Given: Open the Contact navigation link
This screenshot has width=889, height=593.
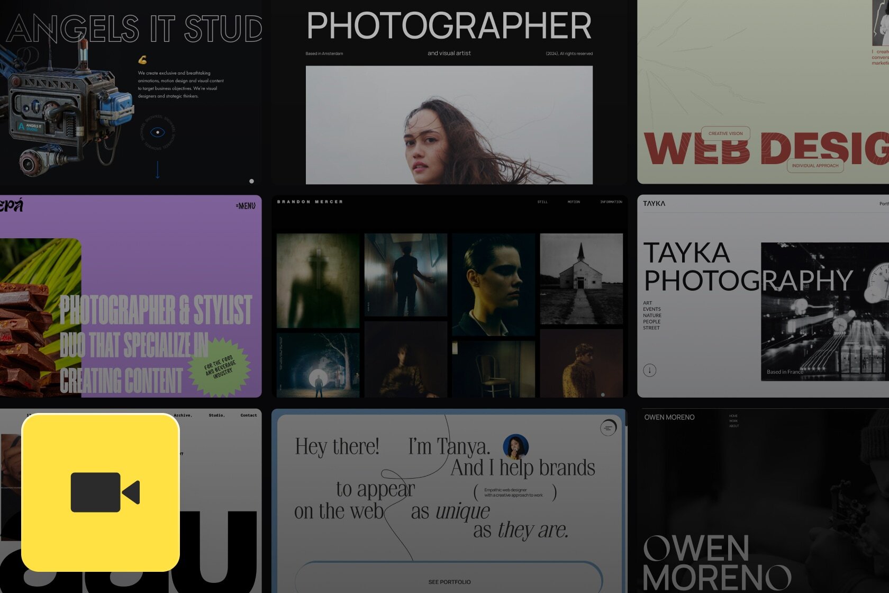Looking at the screenshot, I should (x=249, y=415).
